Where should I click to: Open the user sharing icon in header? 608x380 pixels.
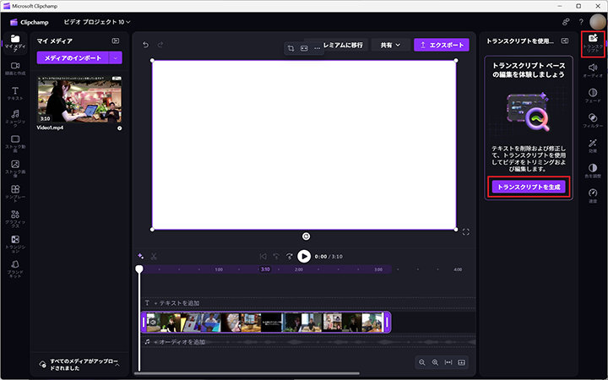(x=566, y=22)
